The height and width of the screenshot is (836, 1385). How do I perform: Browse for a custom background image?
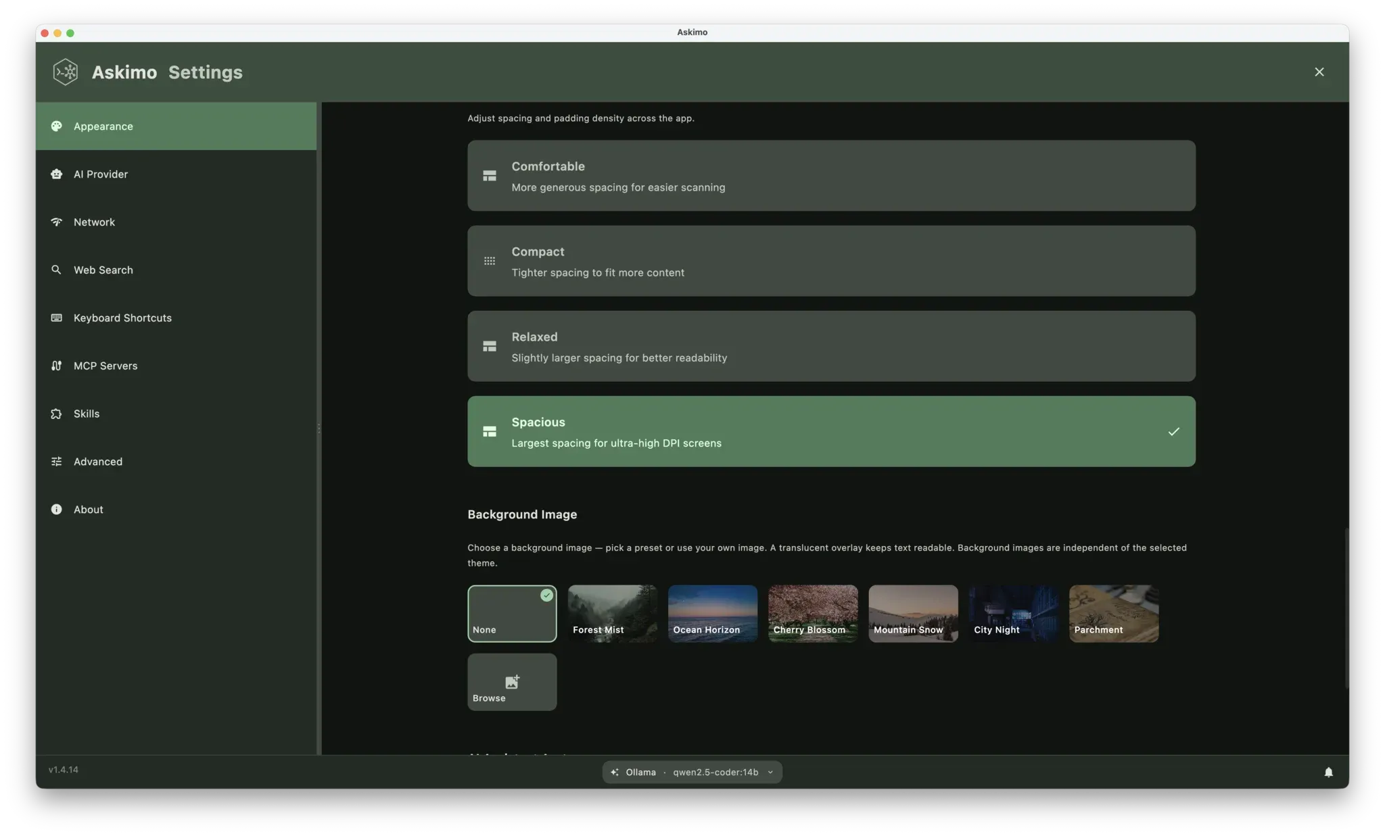point(512,682)
